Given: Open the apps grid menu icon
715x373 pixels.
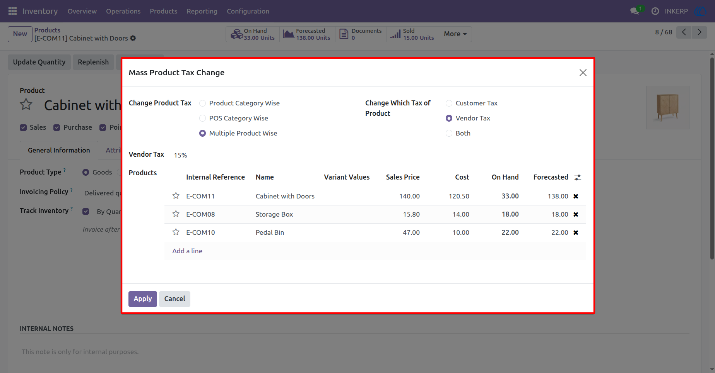Looking at the screenshot, I should click(x=12, y=11).
